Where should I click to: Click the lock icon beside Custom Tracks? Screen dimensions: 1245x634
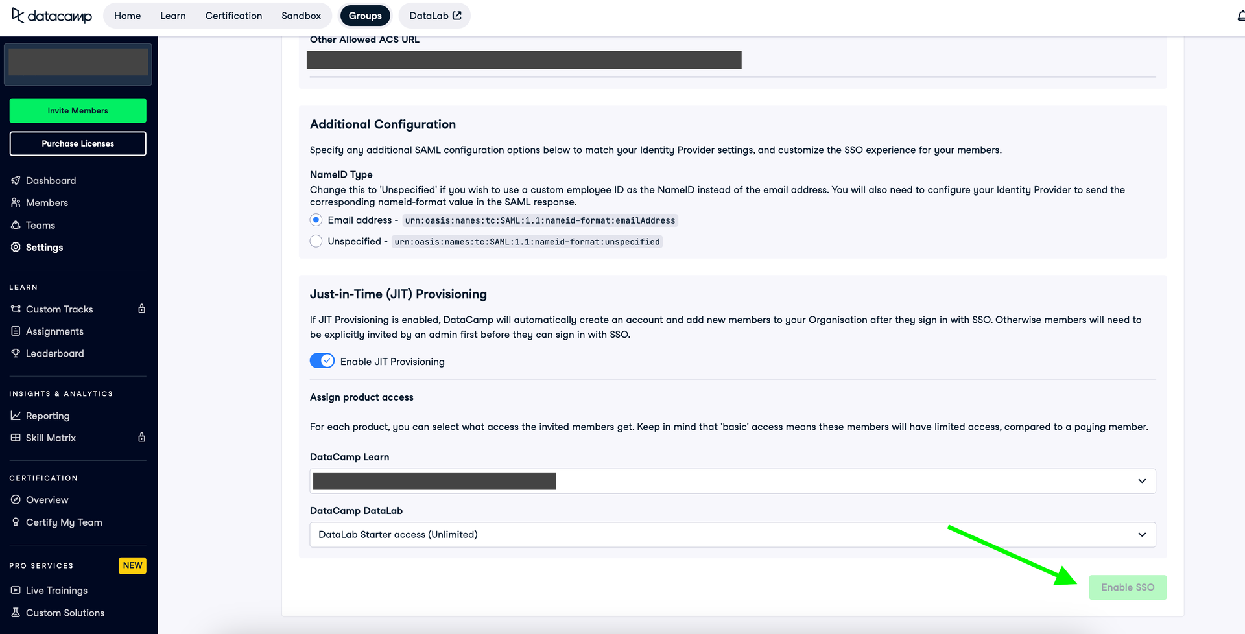pos(141,309)
